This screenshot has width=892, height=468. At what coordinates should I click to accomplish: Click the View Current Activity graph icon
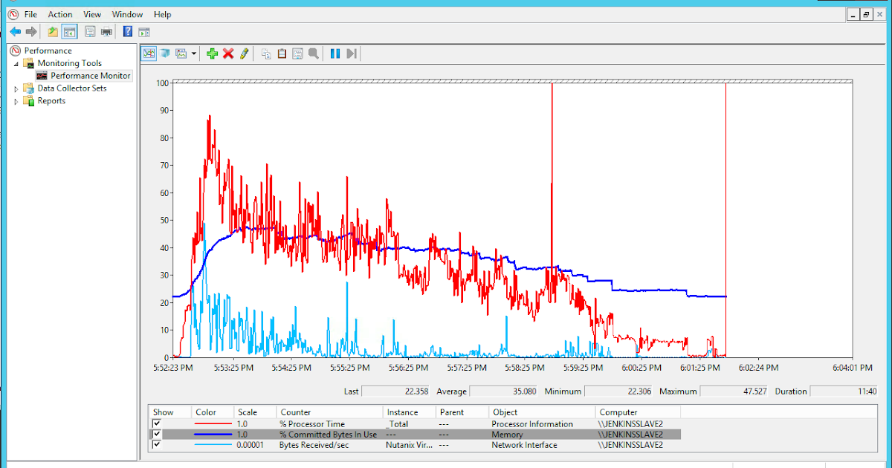tap(149, 53)
